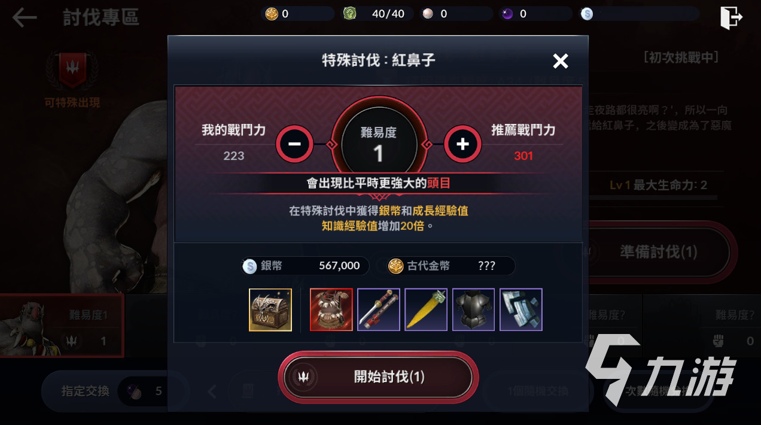The height and width of the screenshot is (425, 761).
Task: Select the black chestplate reward icon
Action: click(x=474, y=309)
